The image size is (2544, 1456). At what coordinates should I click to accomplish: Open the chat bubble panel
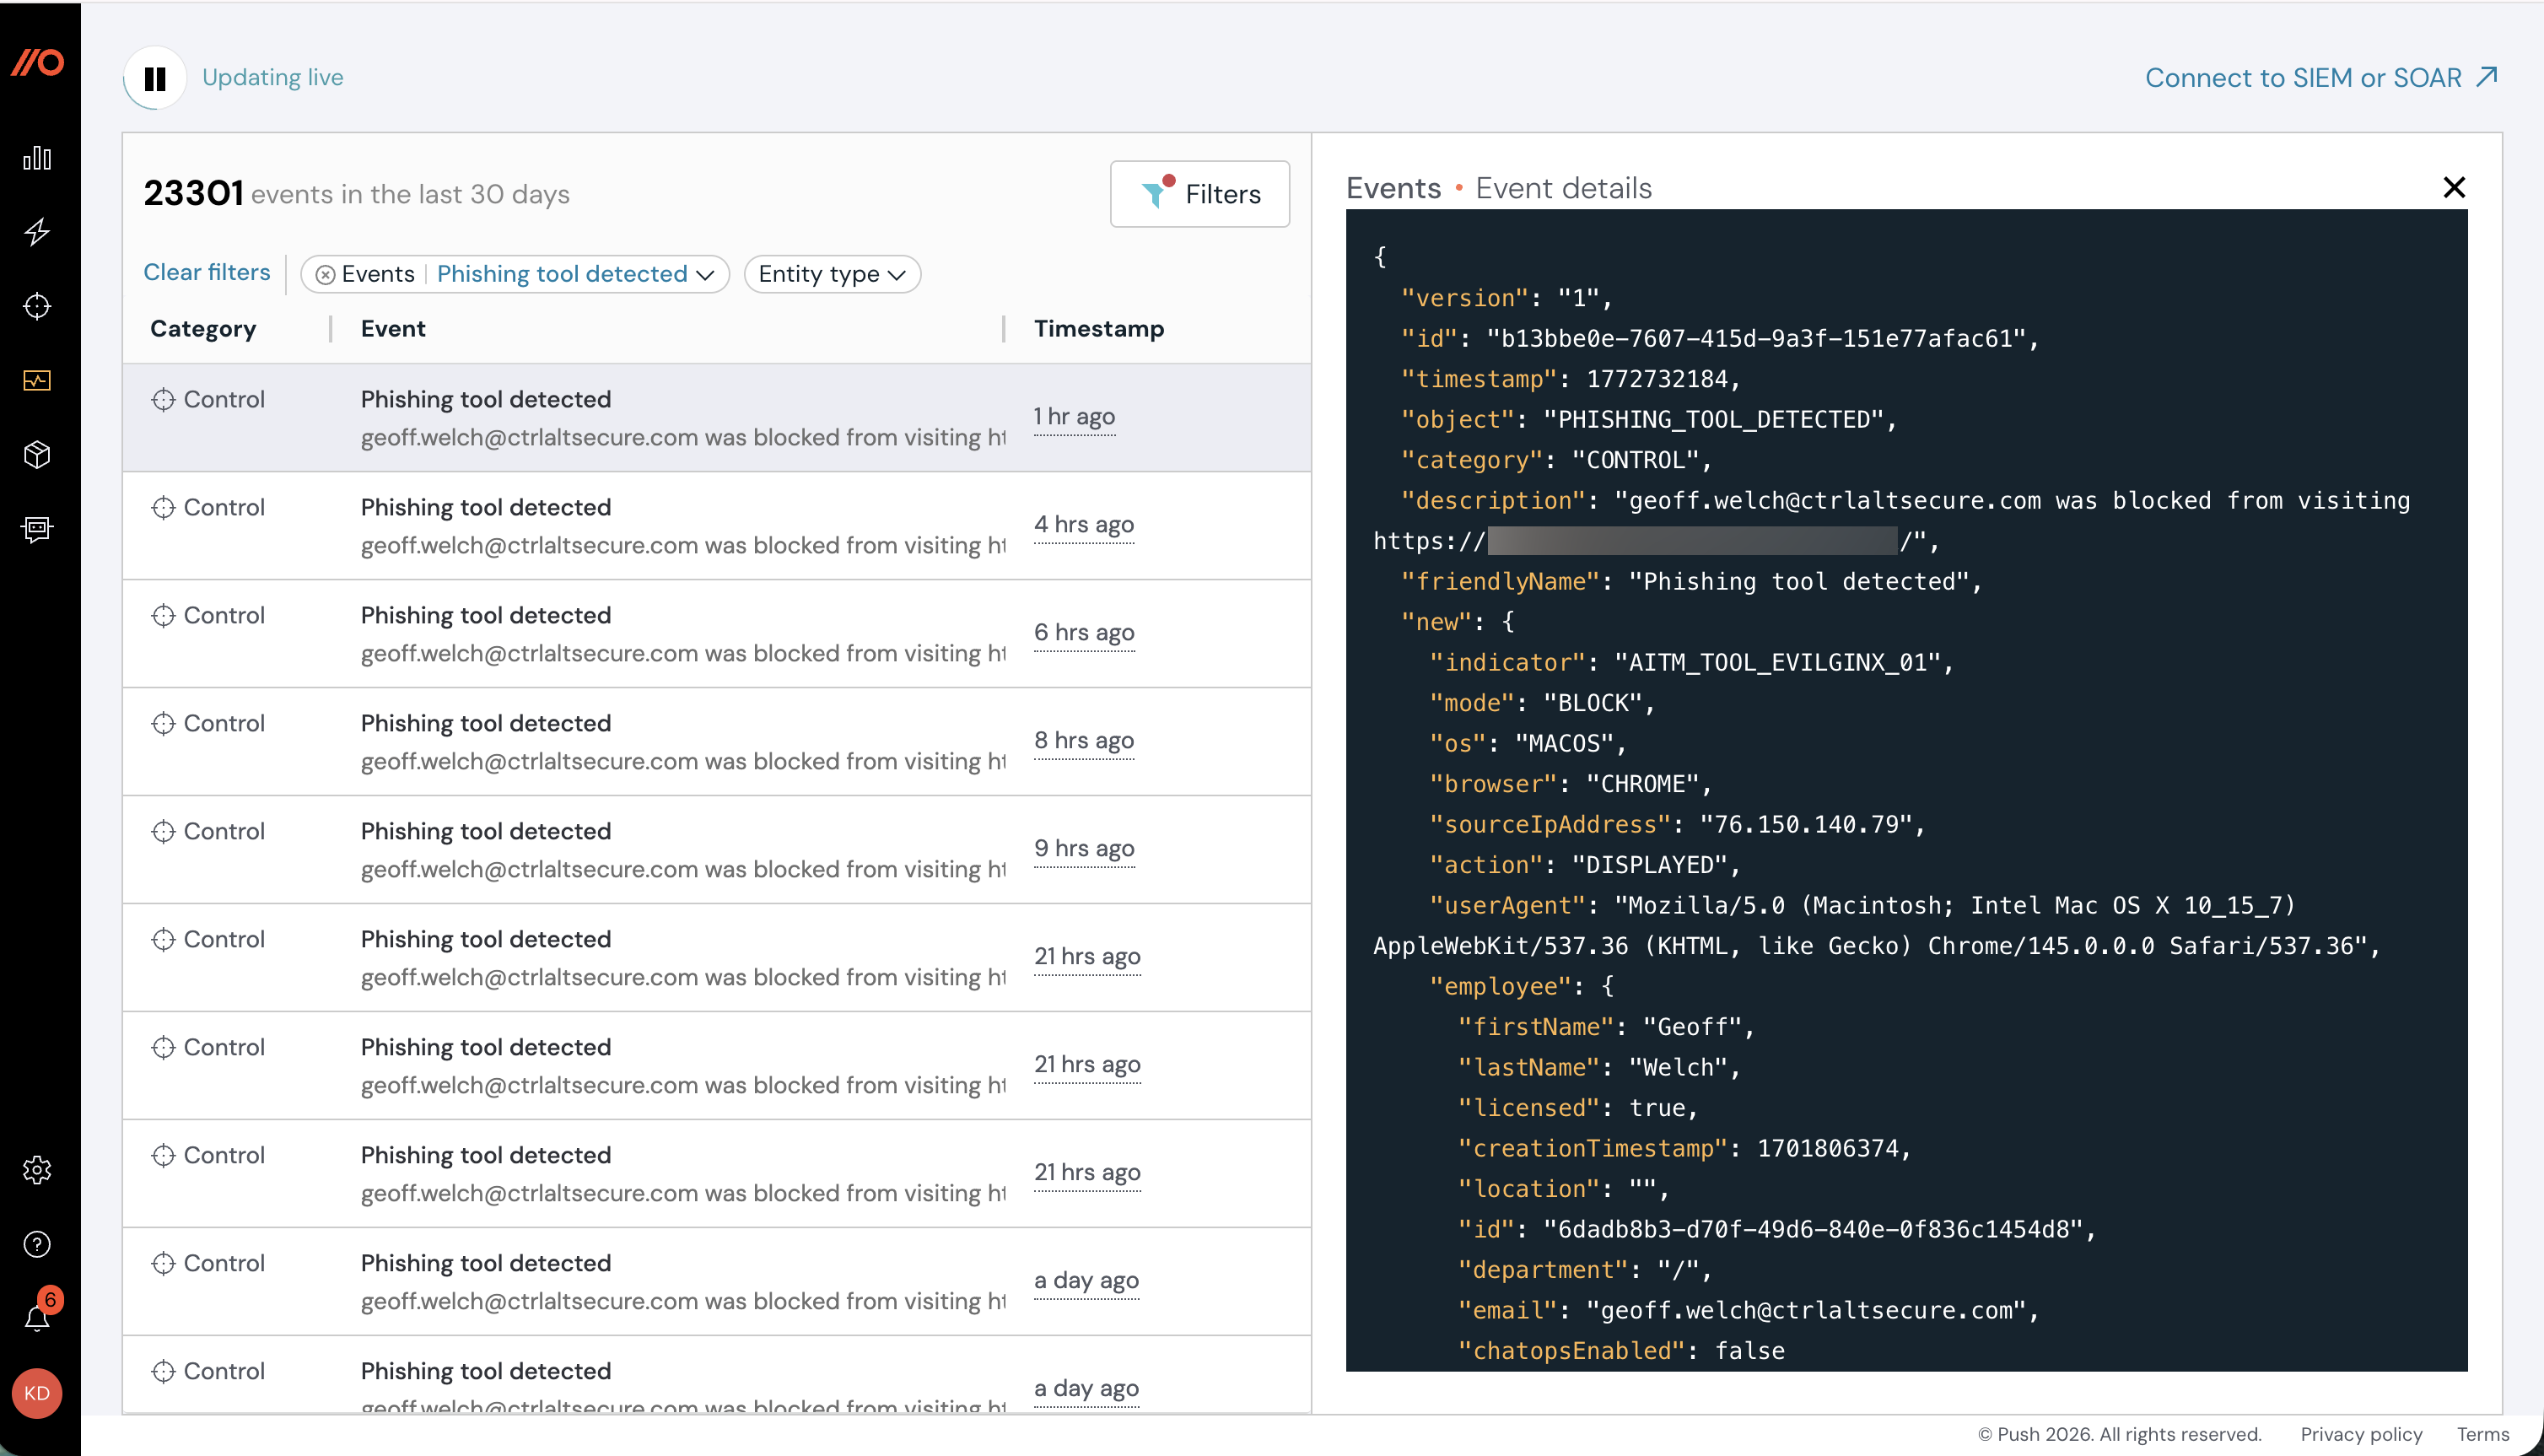point(37,529)
